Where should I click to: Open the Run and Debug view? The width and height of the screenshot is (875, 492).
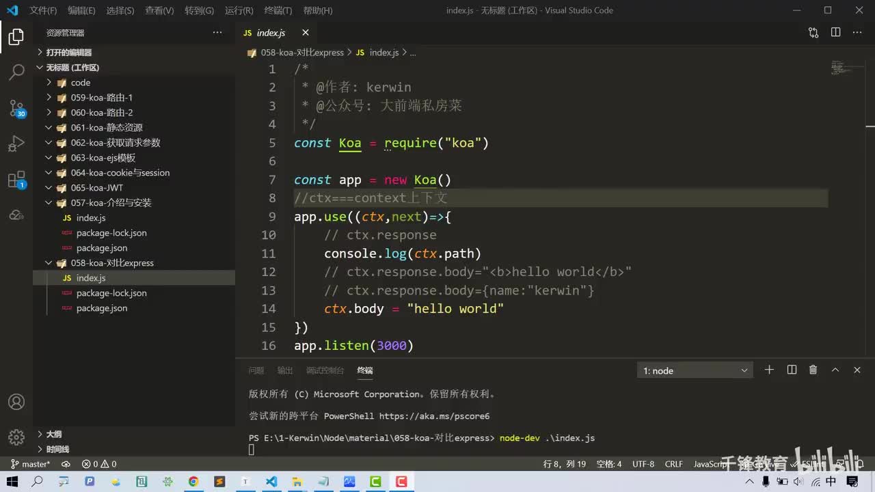pos(16,143)
